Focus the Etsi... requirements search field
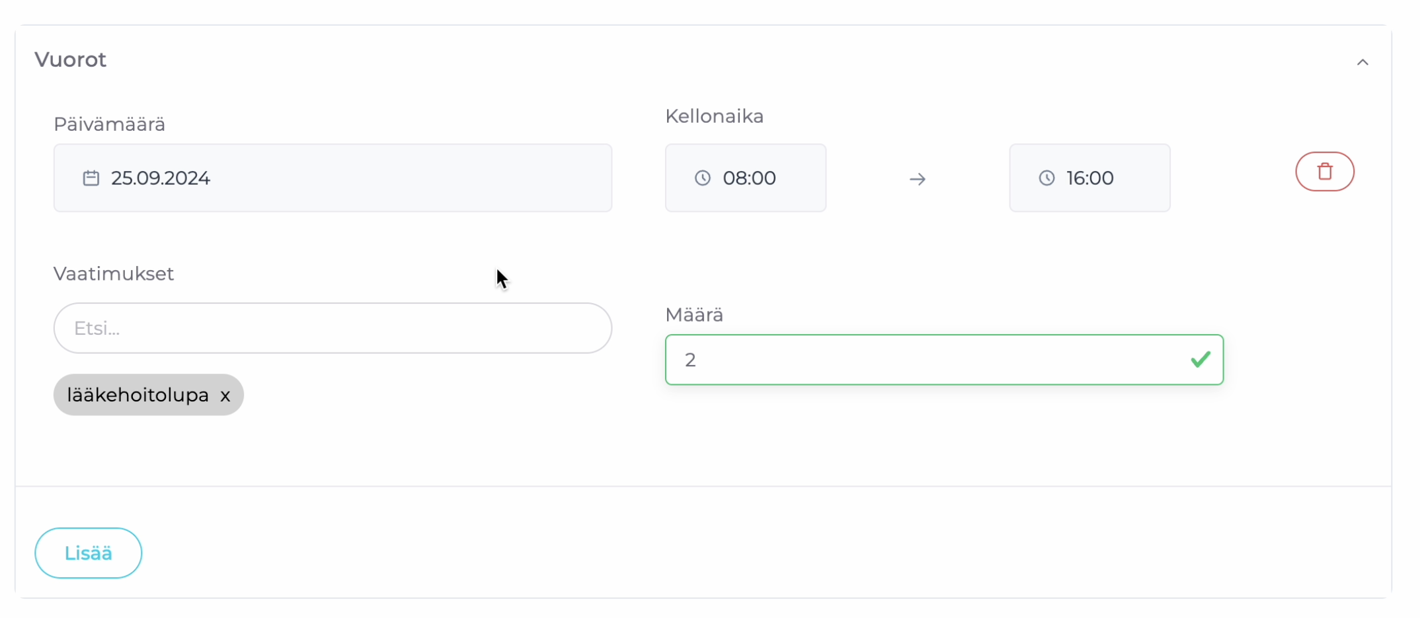 [x=333, y=328]
